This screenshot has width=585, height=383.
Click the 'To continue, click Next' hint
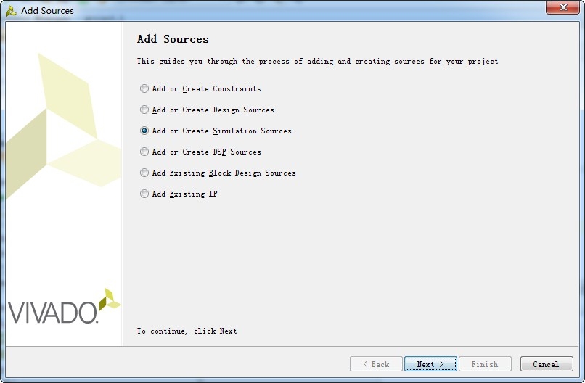187,331
